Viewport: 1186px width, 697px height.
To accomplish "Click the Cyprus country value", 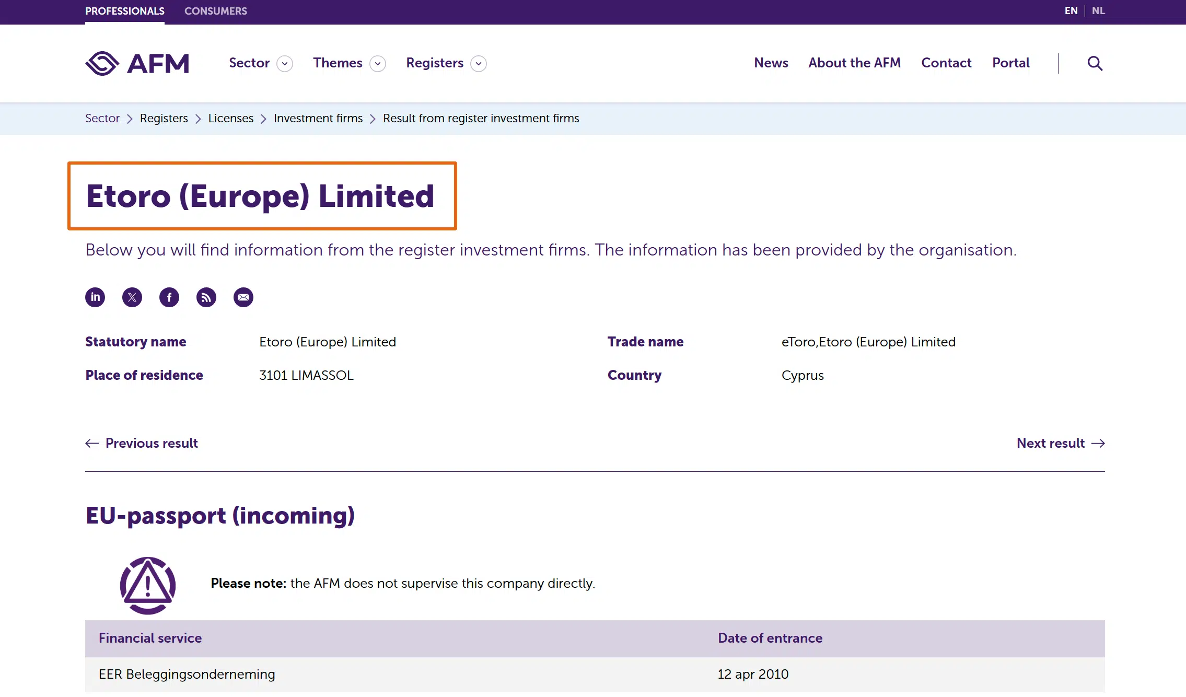I will pyautogui.click(x=803, y=376).
